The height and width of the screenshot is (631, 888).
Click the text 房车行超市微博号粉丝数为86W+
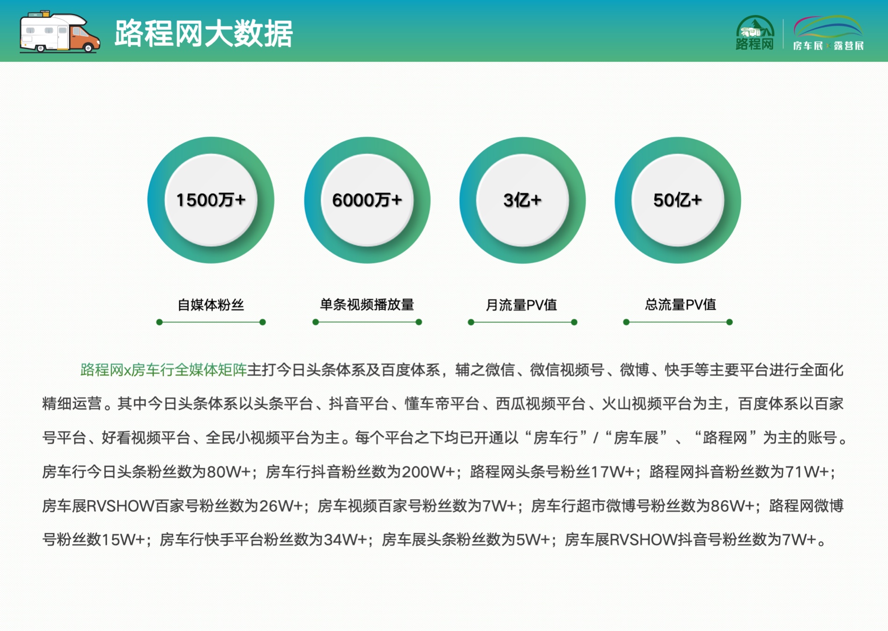click(643, 506)
